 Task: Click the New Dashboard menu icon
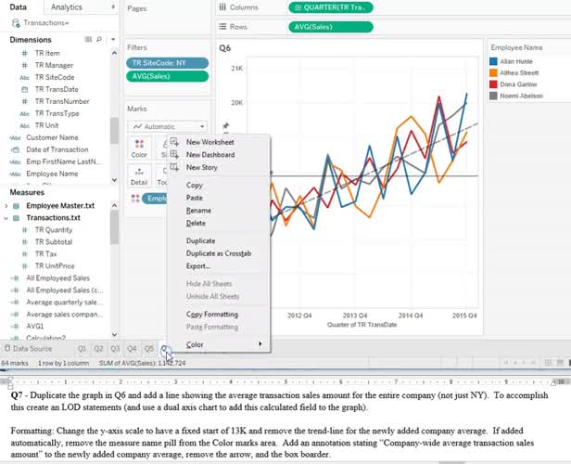click(x=173, y=155)
